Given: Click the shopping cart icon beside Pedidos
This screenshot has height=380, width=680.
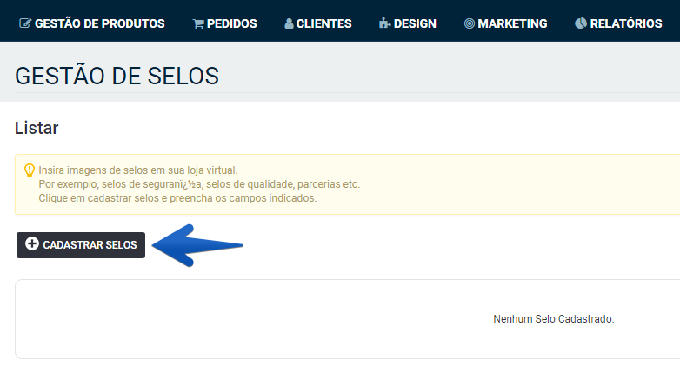Looking at the screenshot, I should click(x=198, y=23).
